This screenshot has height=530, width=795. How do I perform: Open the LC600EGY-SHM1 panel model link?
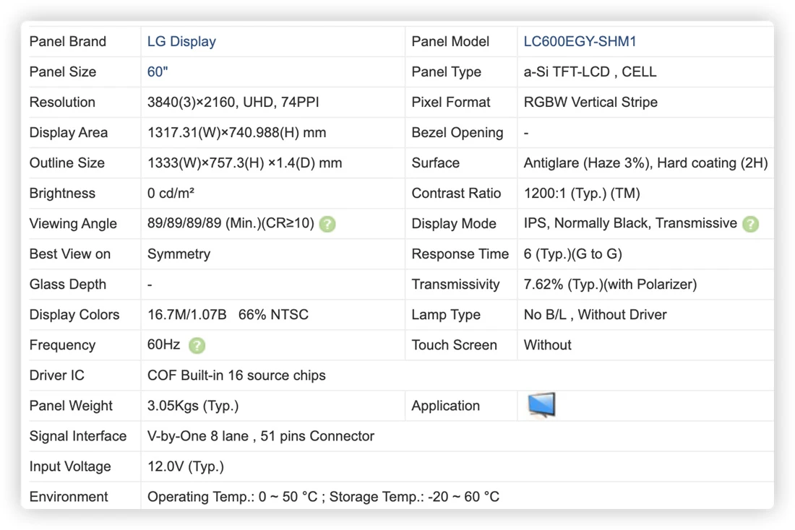pyautogui.click(x=580, y=42)
